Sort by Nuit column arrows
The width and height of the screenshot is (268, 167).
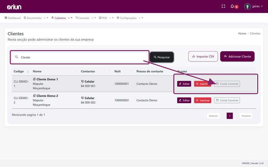pyautogui.click(x=131, y=71)
